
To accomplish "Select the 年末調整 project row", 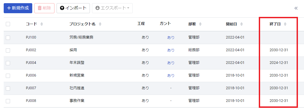I will [154, 63].
